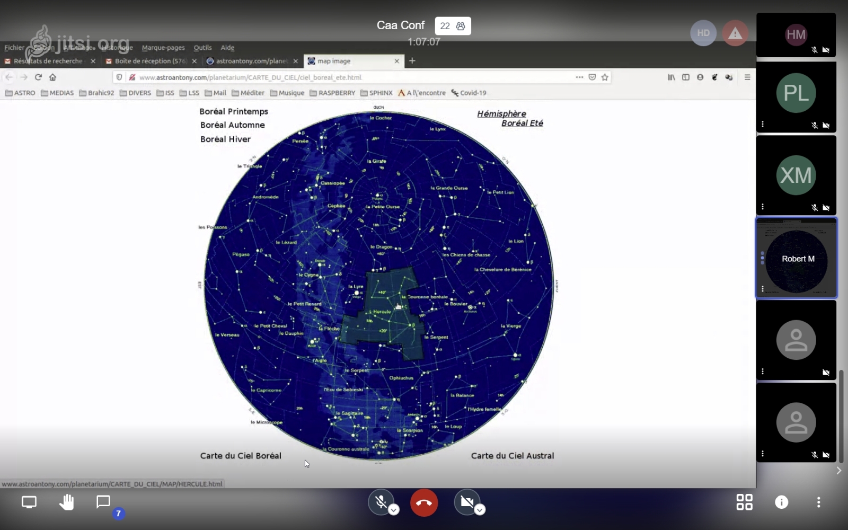Select the PL participant thumbnail
Viewport: 848px width, 530px height.
[x=796, y=97]
